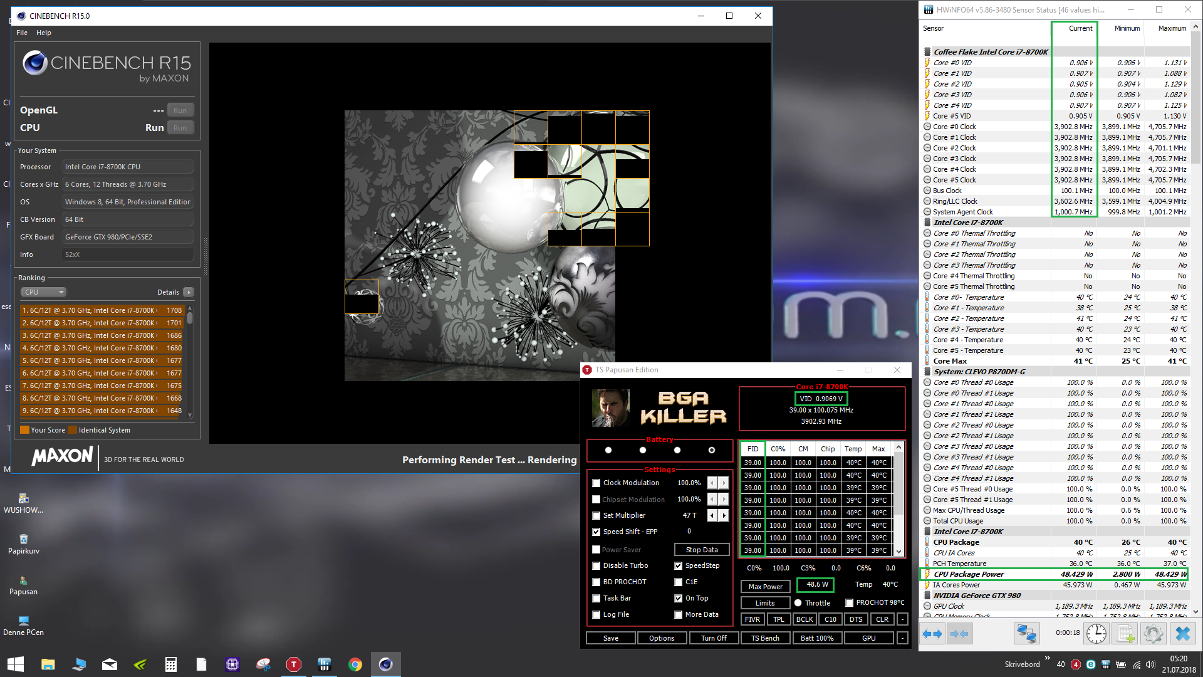Open the WUSHOW desktop shortcut icon
The height and width of the screenshot is (677, 1203).
coord(24,499)
